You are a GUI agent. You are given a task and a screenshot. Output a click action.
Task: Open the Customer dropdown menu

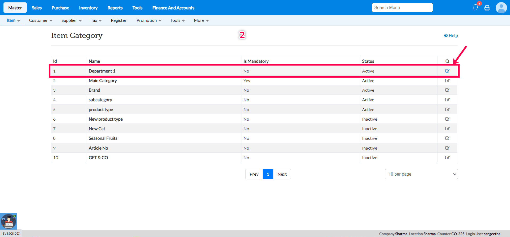pyautogui.click(x=41, y=20)
